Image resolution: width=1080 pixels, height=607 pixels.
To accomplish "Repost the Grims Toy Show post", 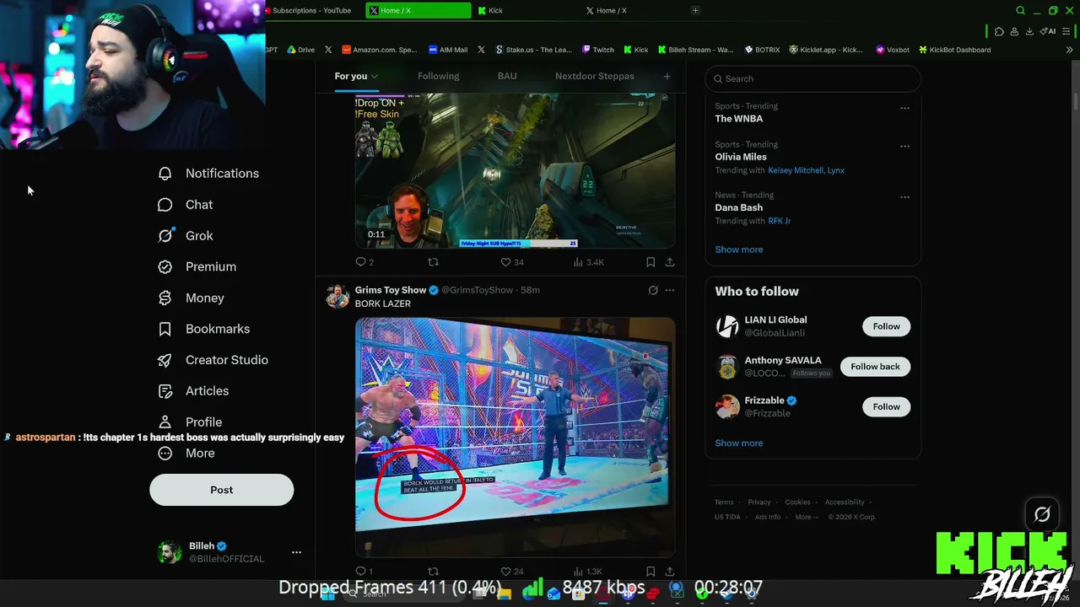I will pyautogui.click(x=433, y=572).
